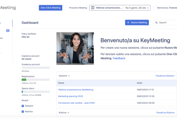This screenshot has width=177, height=119.
Task: Click the PRO 50 plan label
Action: [x=25, y=37]
